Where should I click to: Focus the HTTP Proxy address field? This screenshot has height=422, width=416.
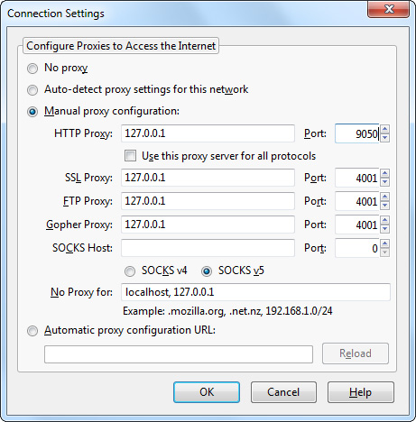pyautogui.click(x=208, y=133)
